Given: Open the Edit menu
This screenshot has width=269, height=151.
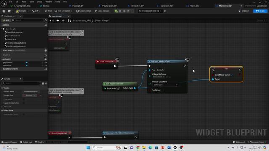Looking at the screenshot, I should pyautogui.click(x=17, y=2).
